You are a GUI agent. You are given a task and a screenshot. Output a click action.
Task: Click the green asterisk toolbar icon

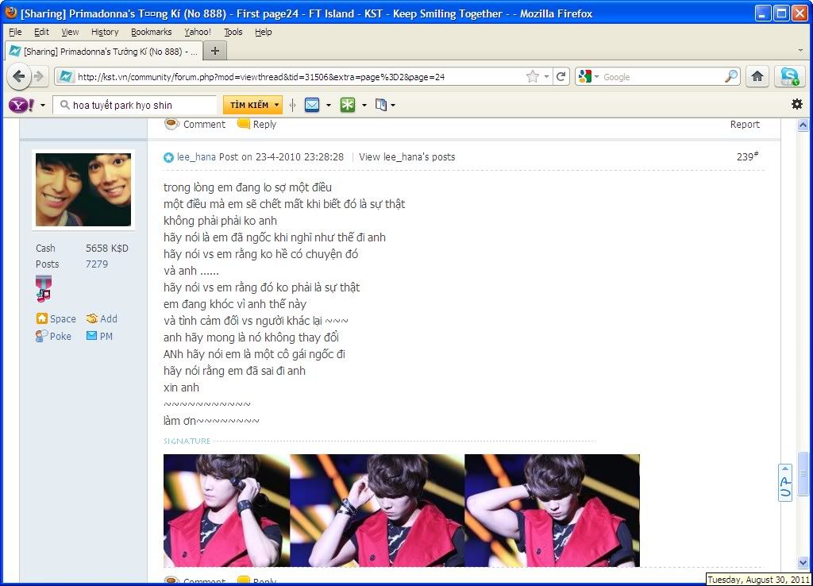348,105
